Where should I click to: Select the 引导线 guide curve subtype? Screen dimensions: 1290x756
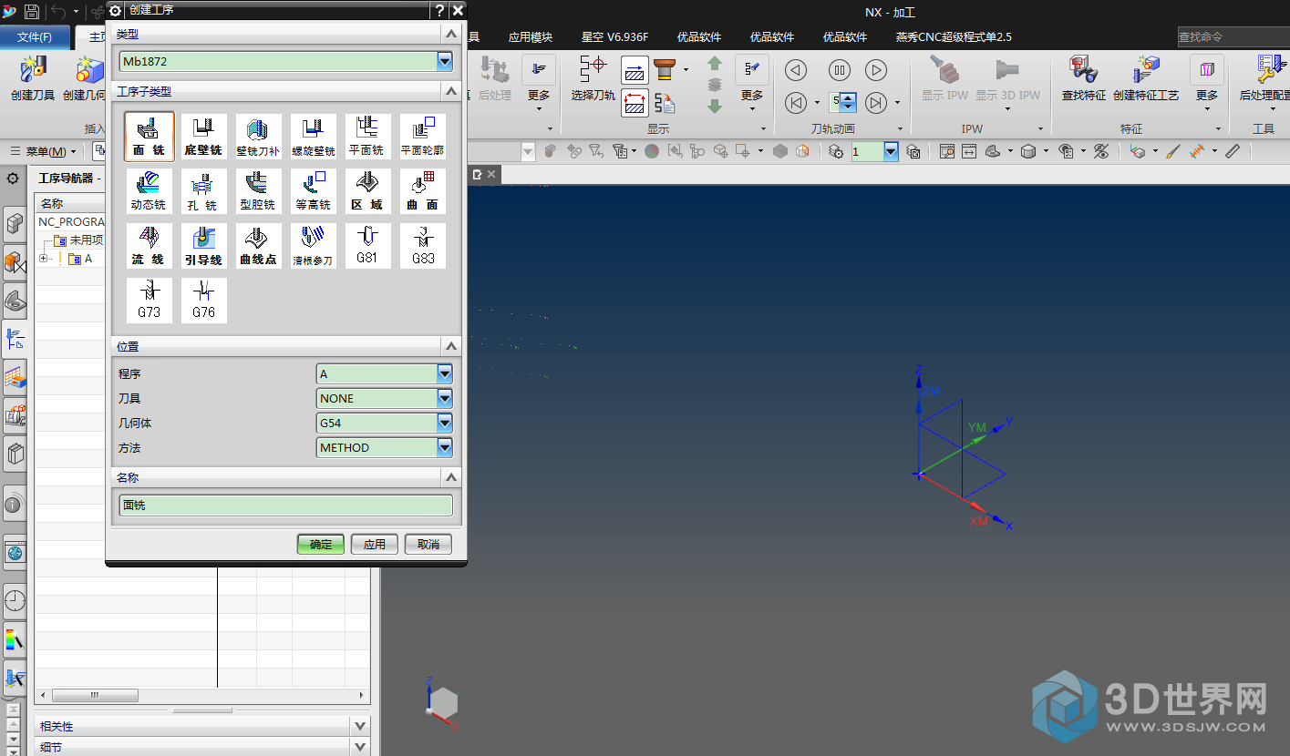tap(204, 246)
